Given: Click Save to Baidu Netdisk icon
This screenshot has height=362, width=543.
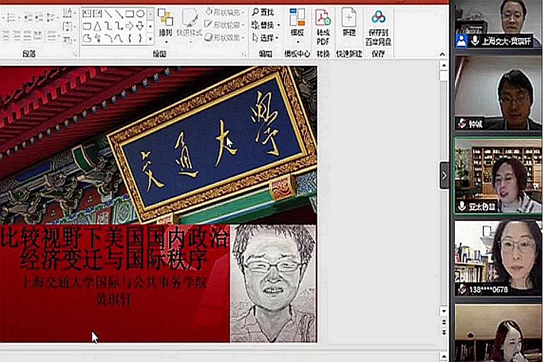Looking at the screenshot, I should point(378,18).
